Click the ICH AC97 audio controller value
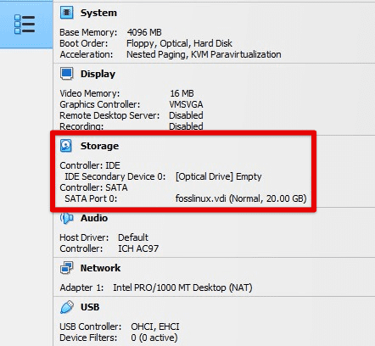 pos(138,248)
